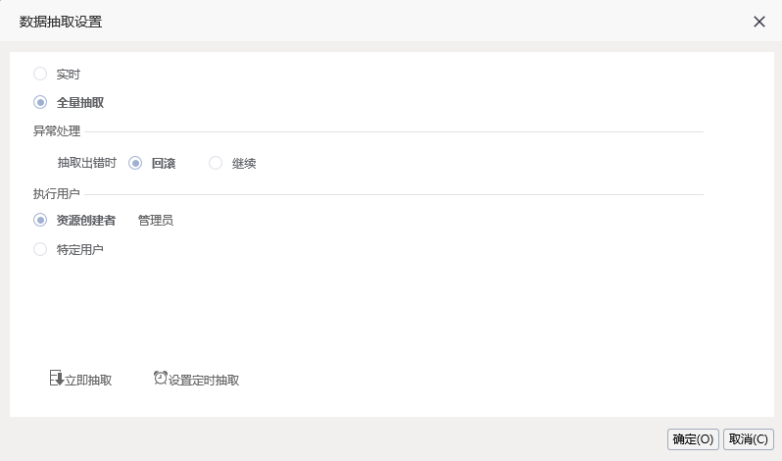The height and width of the screenshot is (461, 782).
Task: Close the 数据抽取设置 dialog with X
Action: pos(759,22)
